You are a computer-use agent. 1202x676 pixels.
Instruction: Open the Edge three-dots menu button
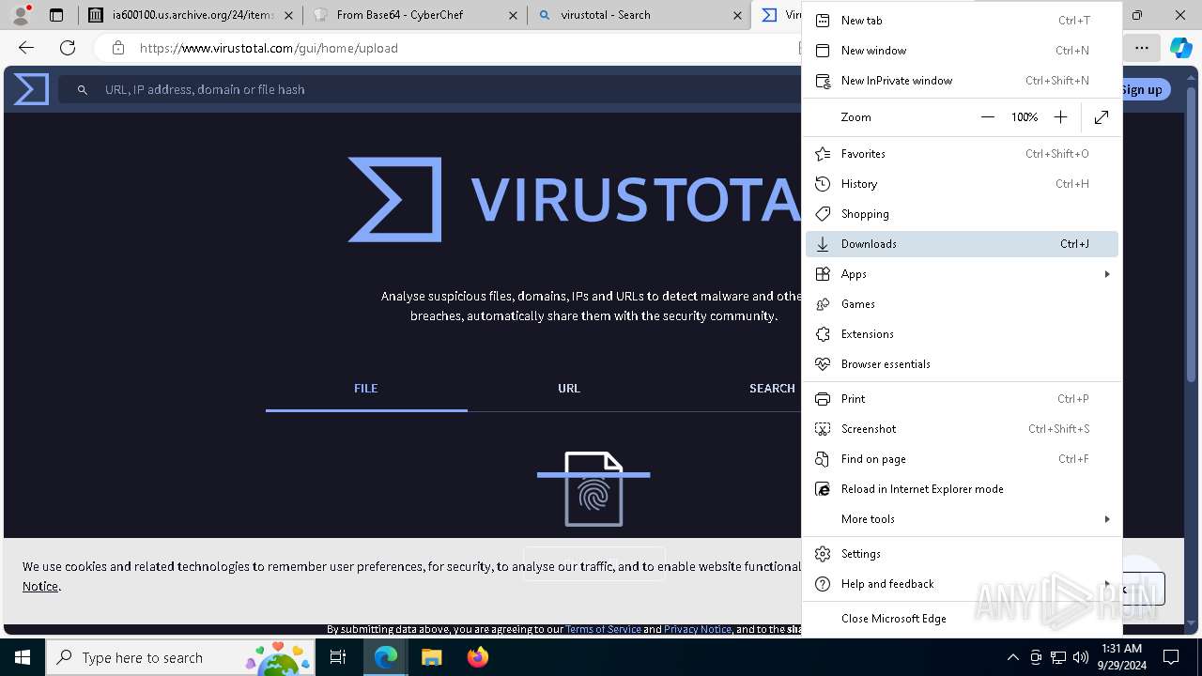(x=1141, y=48)
